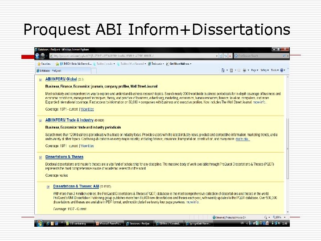
Task: Click the Read Mail icon in command bar
Action: 239,71
